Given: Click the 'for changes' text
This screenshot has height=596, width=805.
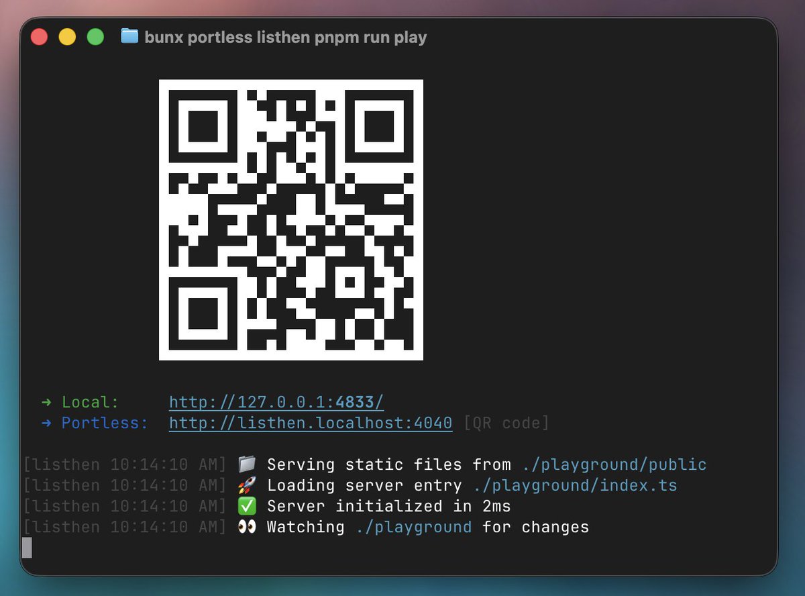Looking at the screenshot, I should point(536,527).
